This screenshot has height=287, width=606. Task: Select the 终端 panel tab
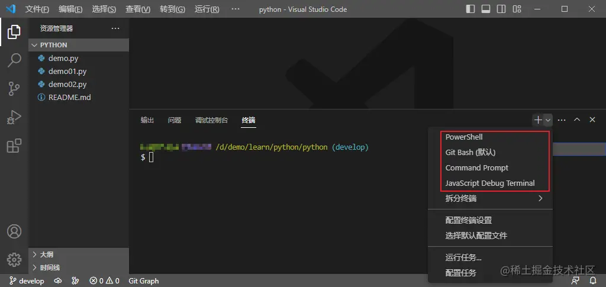[x=249, y=120]
